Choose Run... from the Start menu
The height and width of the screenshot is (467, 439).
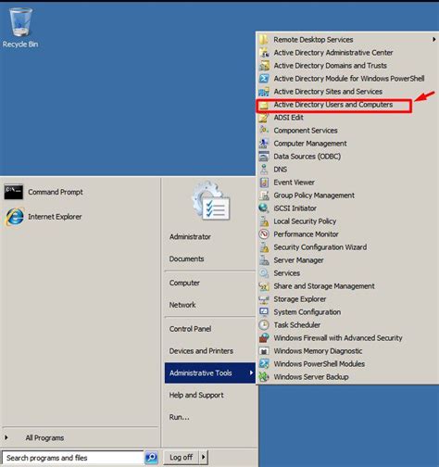click(x=179, y=417)
